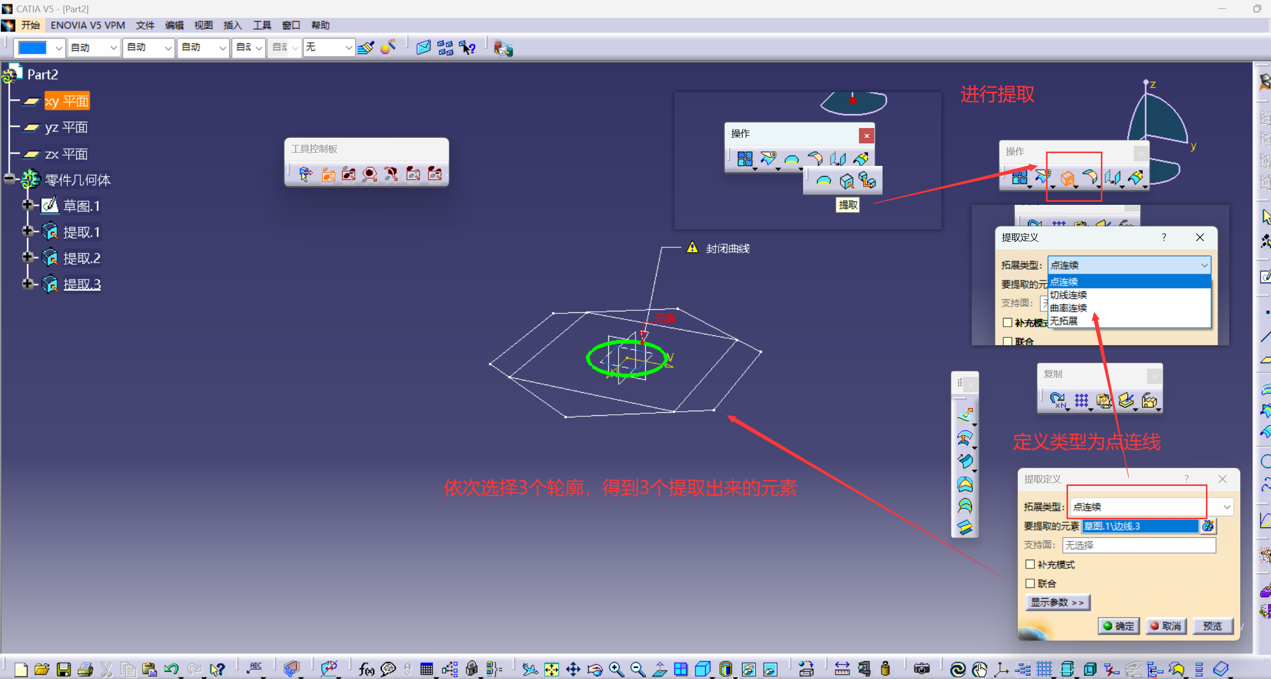Open the blue color swatch dropdown
Image resolution: width=1271 pixels, height=679 pixels.
click(58, 48)
